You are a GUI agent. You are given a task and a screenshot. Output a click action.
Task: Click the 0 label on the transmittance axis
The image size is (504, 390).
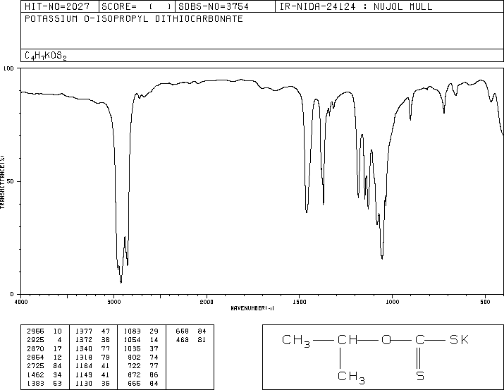point(12,294)
